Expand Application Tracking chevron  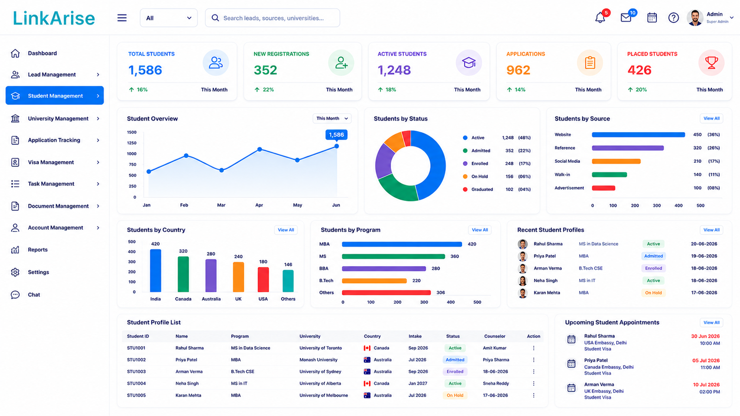pos(98,140)
